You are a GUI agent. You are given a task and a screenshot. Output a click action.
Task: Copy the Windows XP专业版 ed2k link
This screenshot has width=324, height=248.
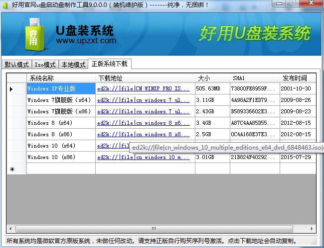coord(144,88)
